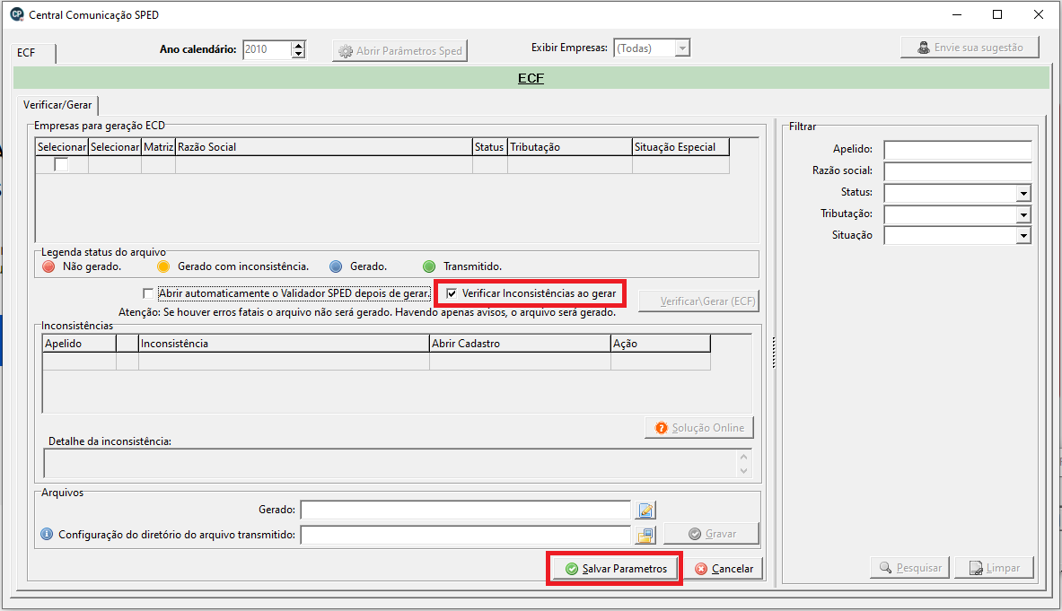This screenshot has width=1062, height=611.
Task: Click the detail box scroll down arrow
Action: (743, 471)
